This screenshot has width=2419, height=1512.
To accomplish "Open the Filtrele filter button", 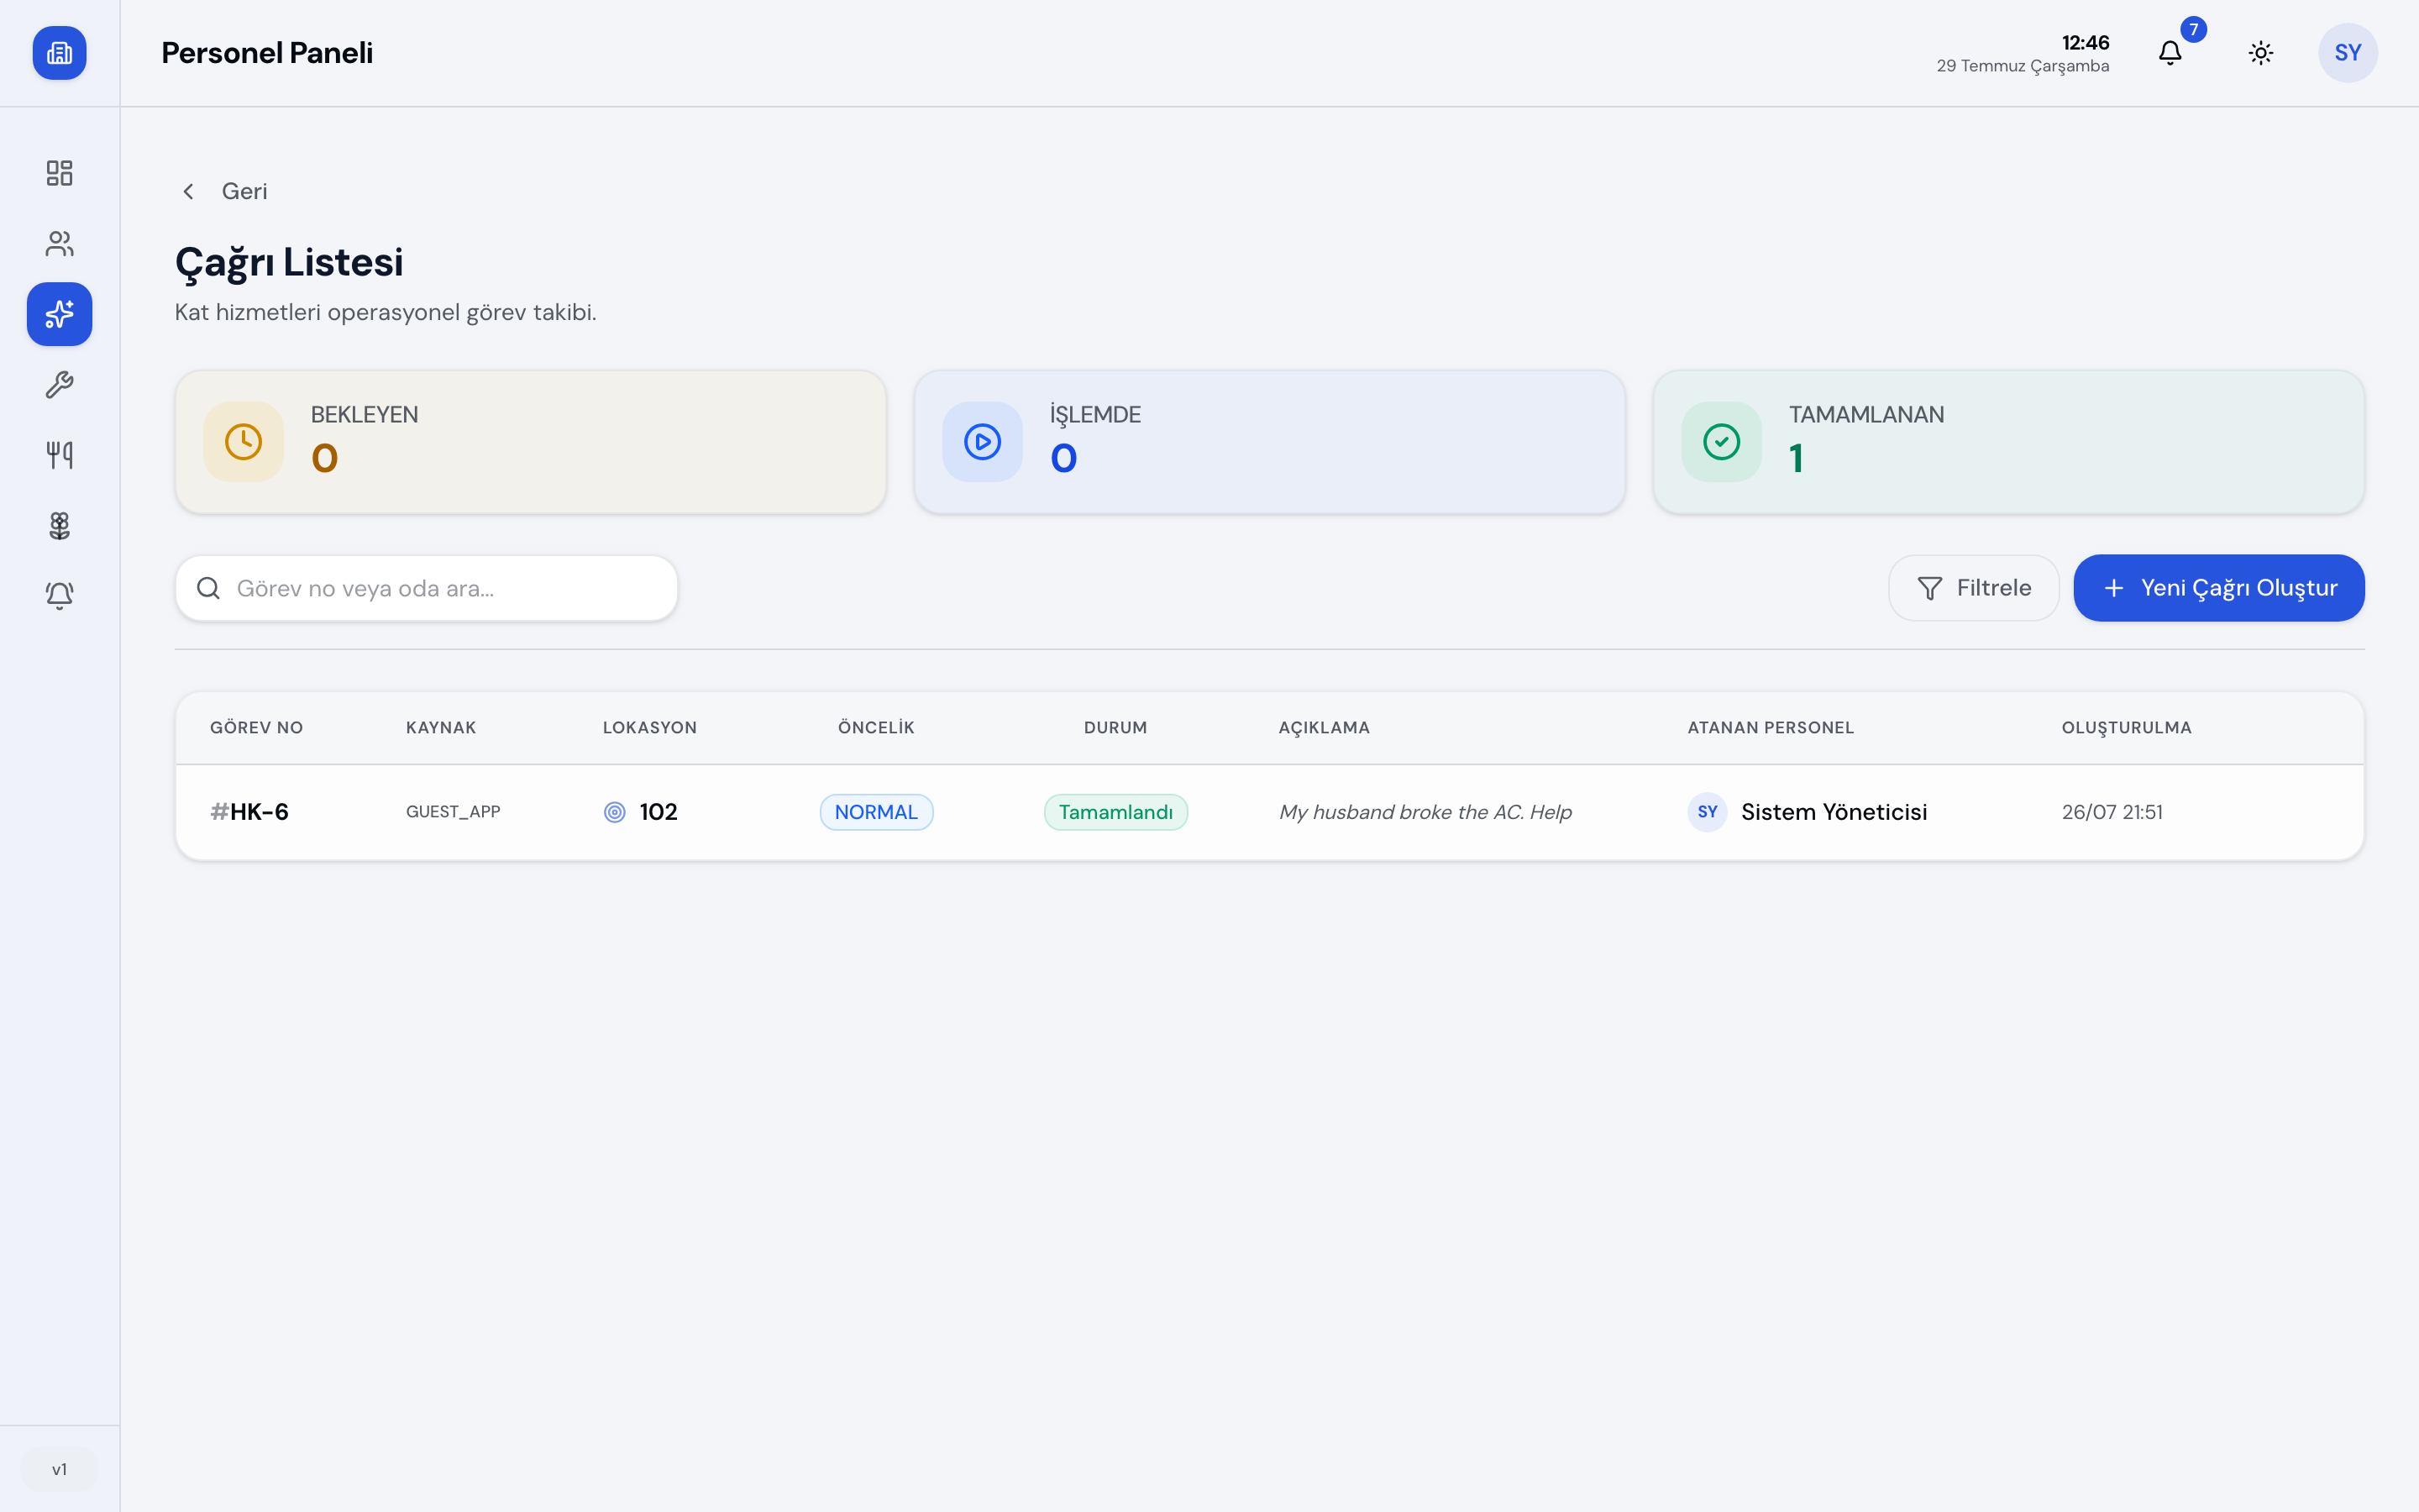I will (x=1973, y=588).
